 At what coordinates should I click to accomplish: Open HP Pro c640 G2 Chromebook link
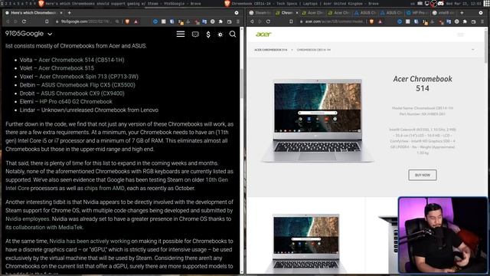[x=76, y=101]
